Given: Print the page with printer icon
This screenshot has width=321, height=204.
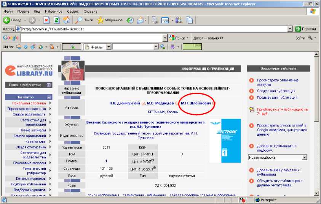Looking at the screenshot, I should [155, 20].
